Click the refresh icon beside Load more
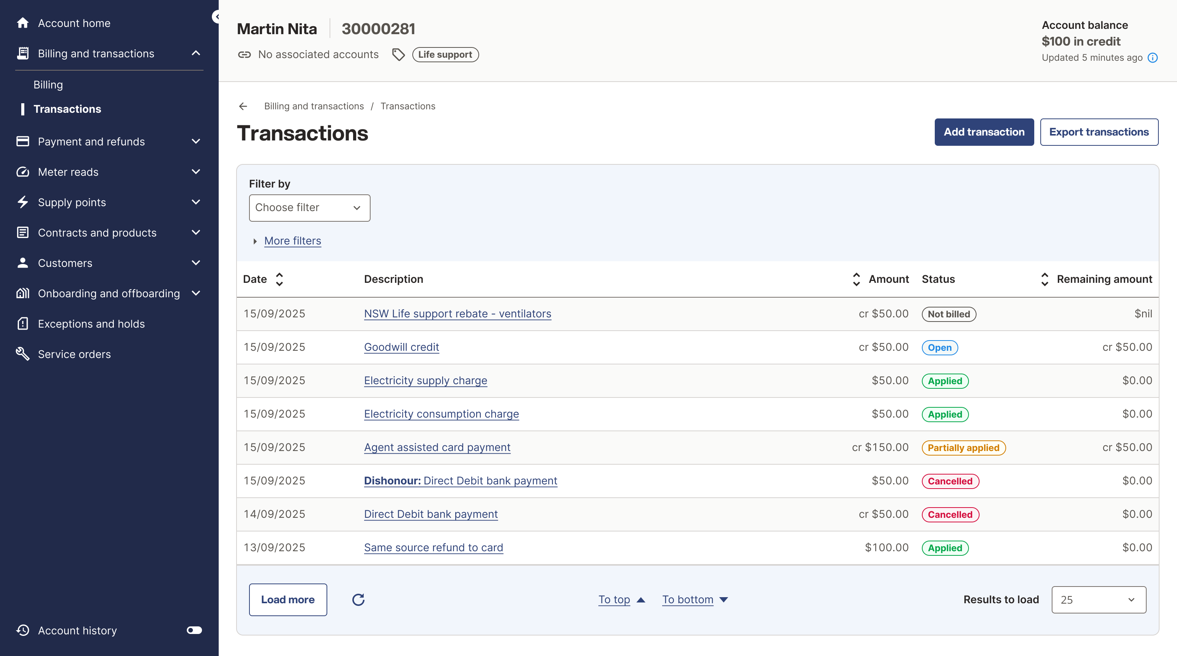The image size is (1177, 656). pyautogui.click(x=358, y=600)
